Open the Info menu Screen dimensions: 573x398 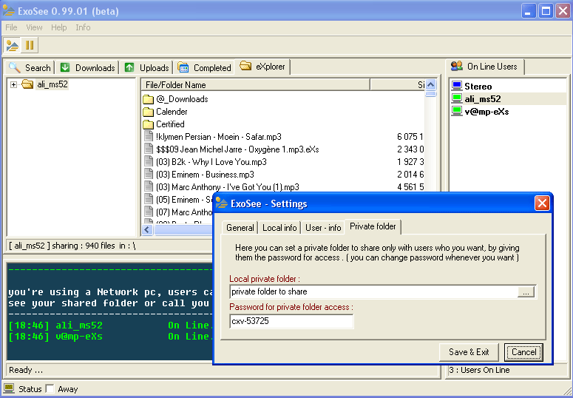click(83, 27)
